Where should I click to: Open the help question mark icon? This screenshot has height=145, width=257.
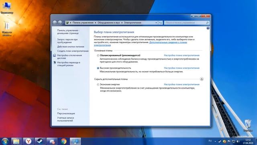click(x=208, y=28)
